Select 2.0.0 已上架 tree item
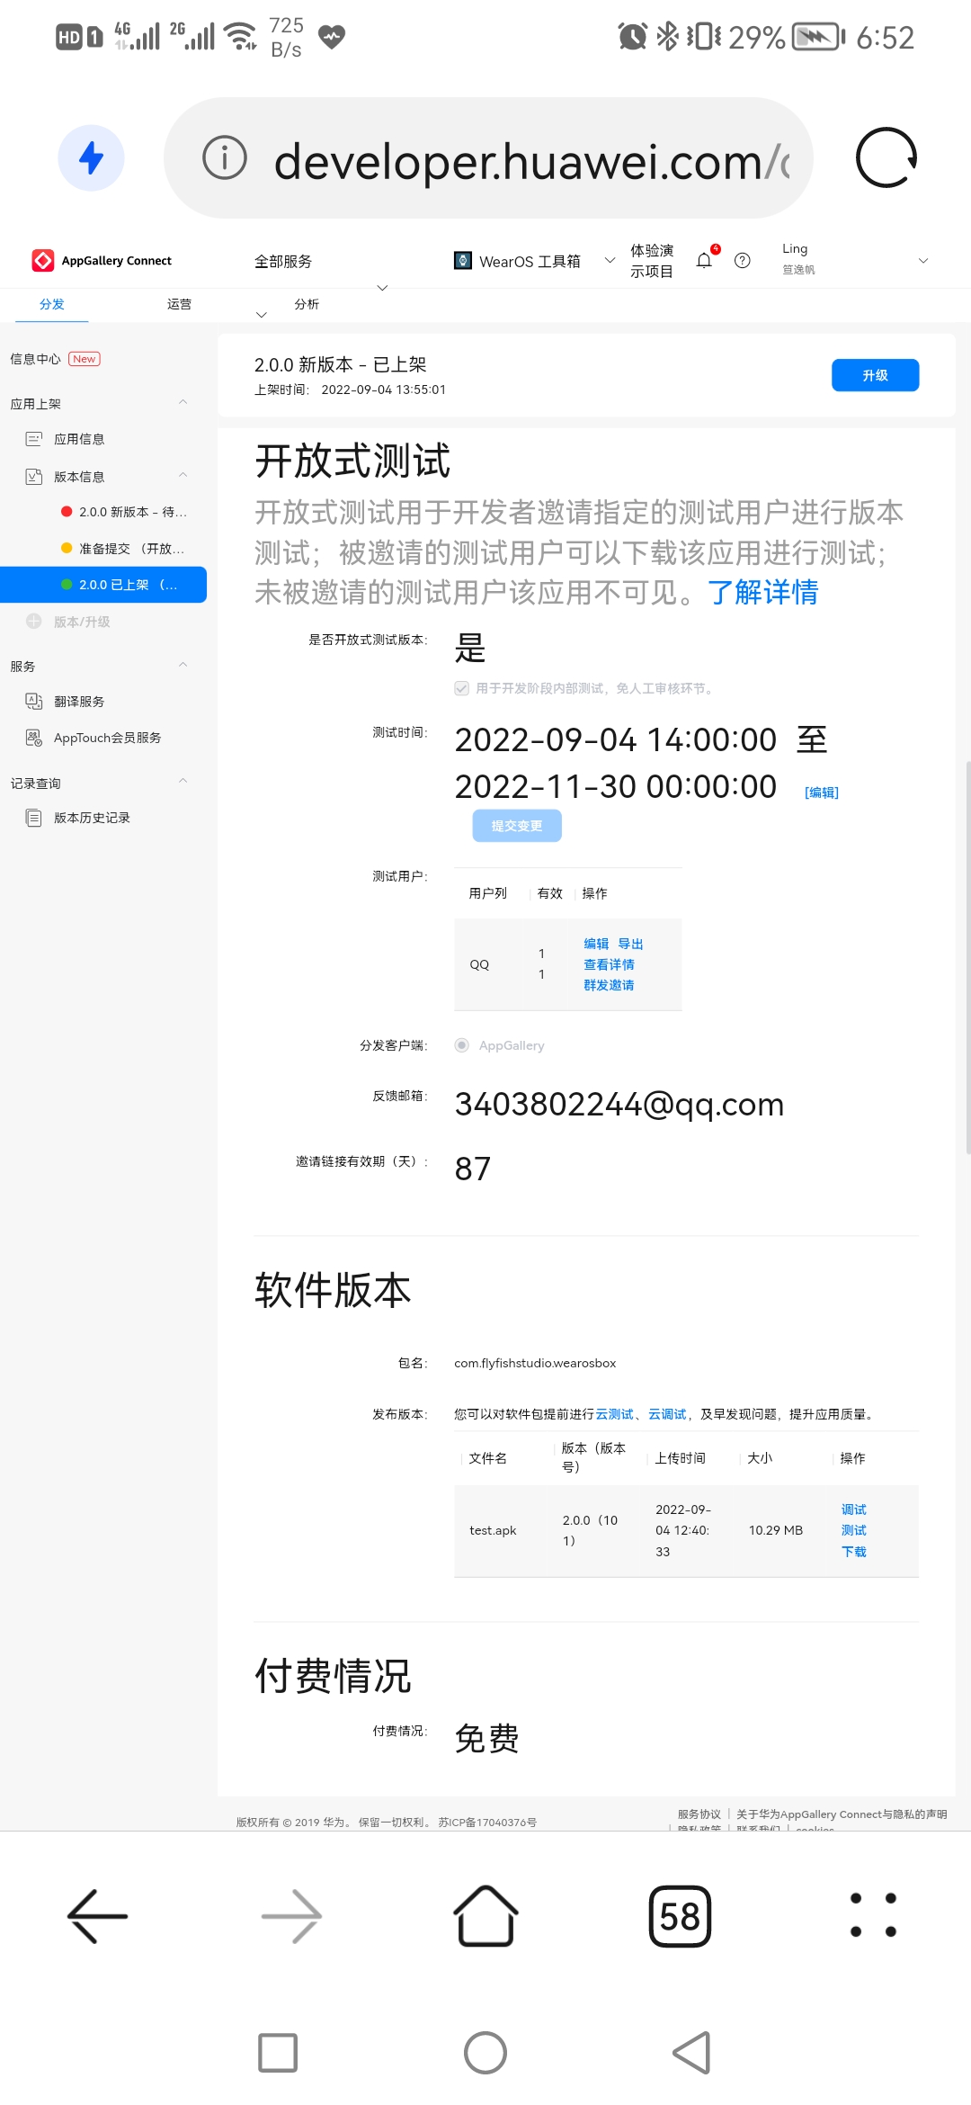Screen dimensions: 971x2105 coord(103,585)
